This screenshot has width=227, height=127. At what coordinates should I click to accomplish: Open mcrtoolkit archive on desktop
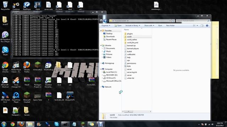coord(92,81)
